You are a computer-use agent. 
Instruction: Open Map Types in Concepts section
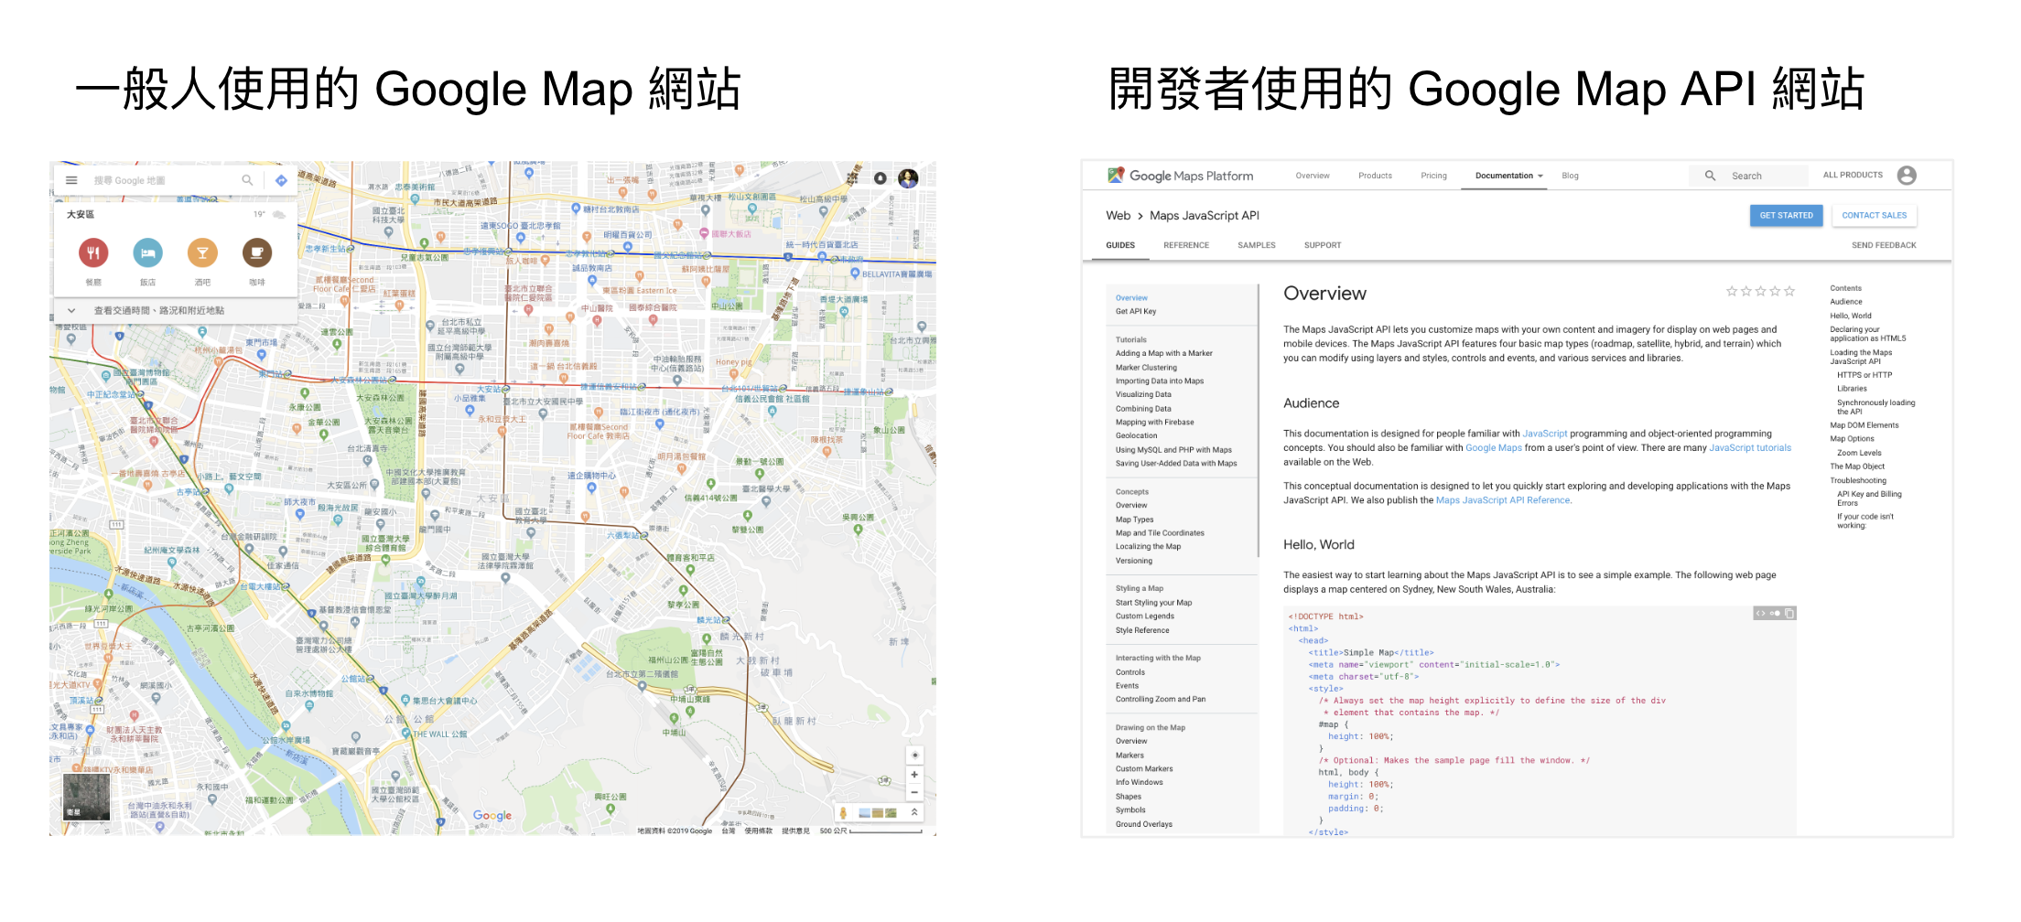[1134, 520]
